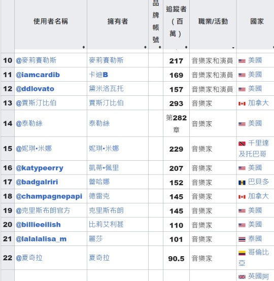This screenshot has height=281, width=274.
Task: Click US flag icon in row 14
Action: [242, 124]
